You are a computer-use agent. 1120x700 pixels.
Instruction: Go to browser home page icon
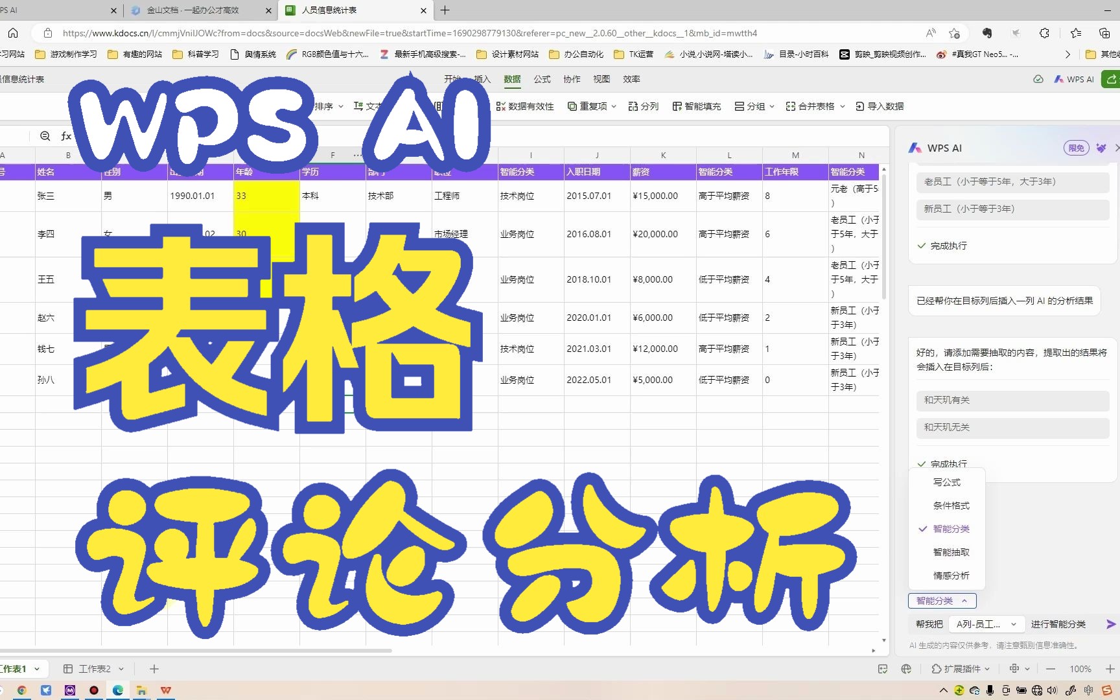point(13,33)
